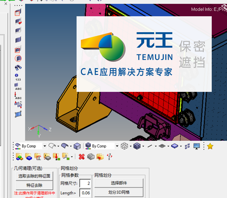Viewport: 227px width, 198px height.
Task: Click the 选择部件 button
Action: click(119, 183)
